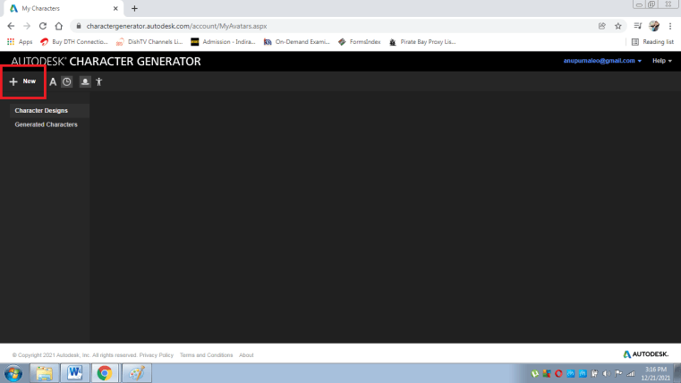This screenshot has width=681, height=383.
Task: Open Generated Characters in the sidebar
Action: click(46, 124)
